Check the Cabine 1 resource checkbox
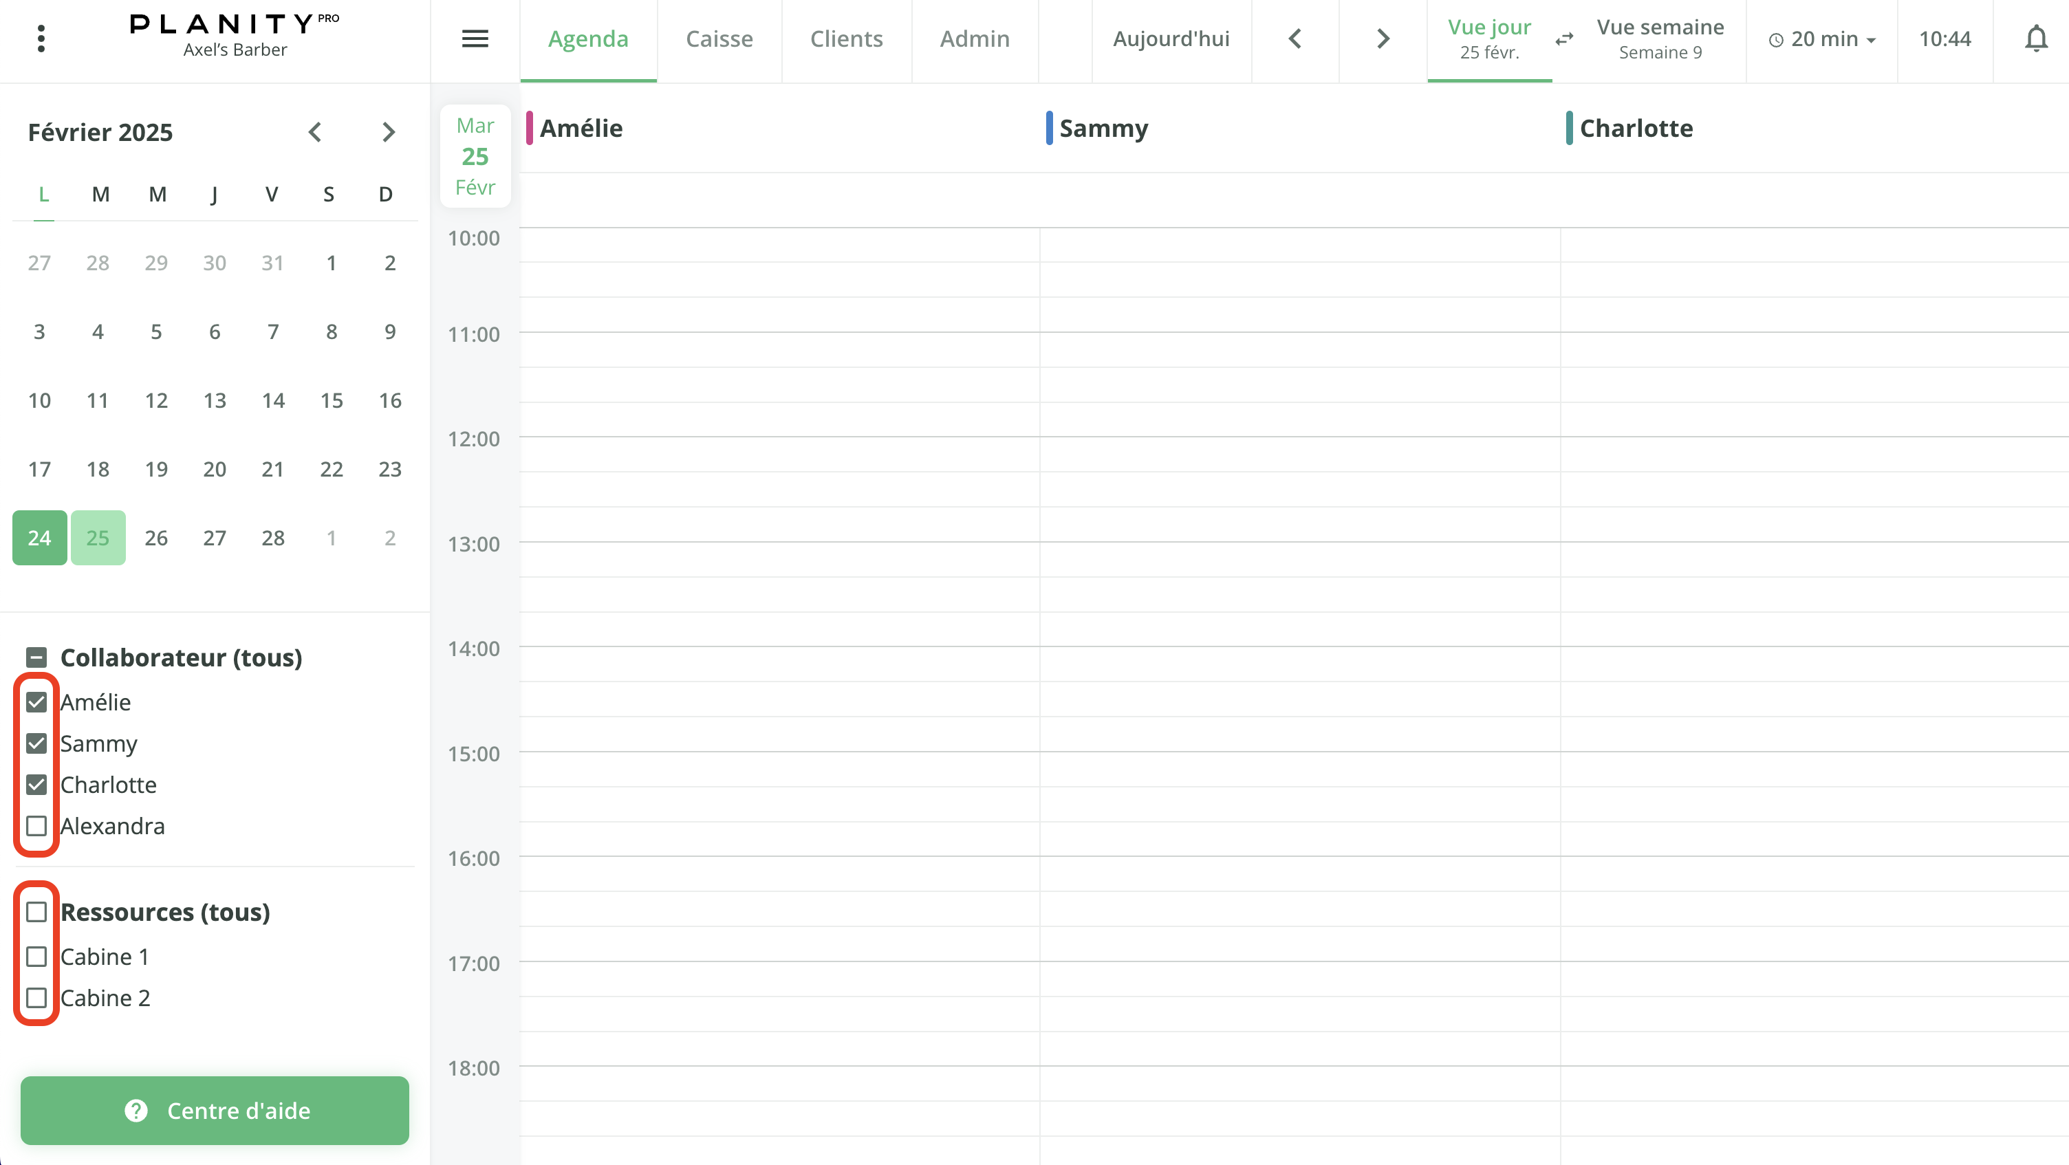The image size is (2069, 1165). click(x=36, y=956)
